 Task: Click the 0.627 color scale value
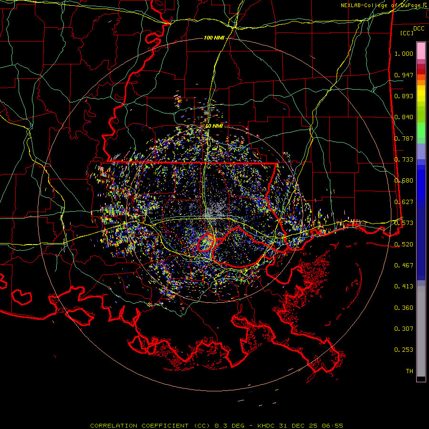404,202
